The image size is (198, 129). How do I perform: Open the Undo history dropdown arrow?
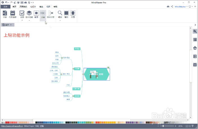pos(8,3)
